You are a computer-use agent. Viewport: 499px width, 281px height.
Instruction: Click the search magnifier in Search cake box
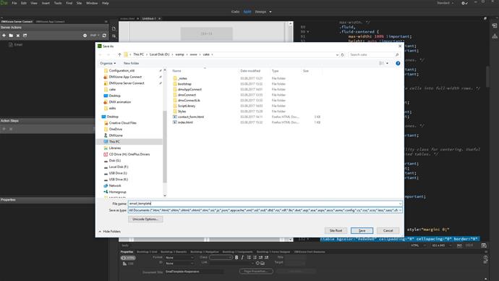click(397, 55)
